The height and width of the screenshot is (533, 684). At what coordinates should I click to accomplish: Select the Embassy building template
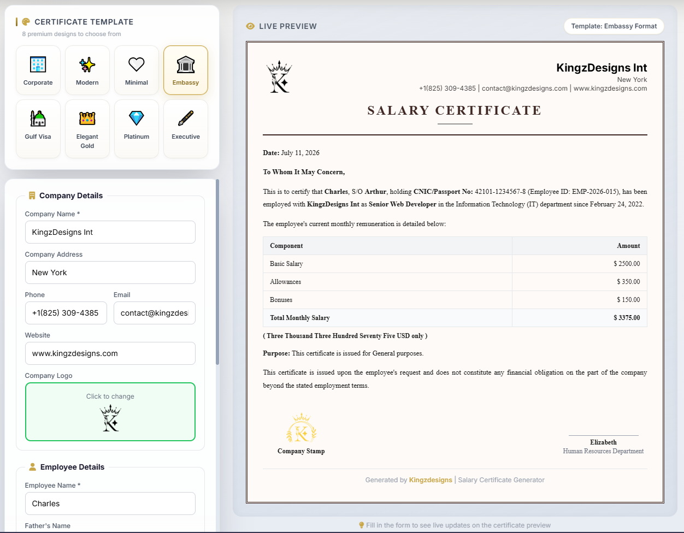click(186, 70)
